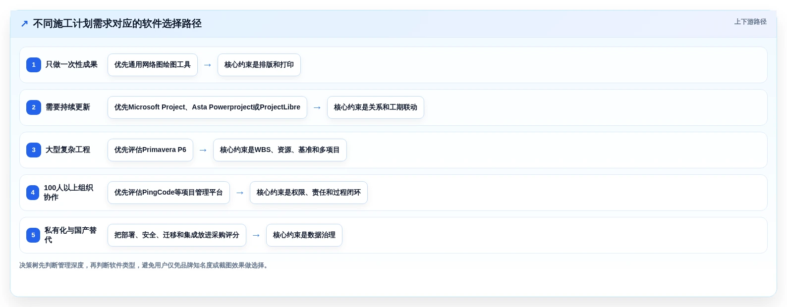787x307 pixels.
Task: Click the arrow after 优先评估Primavera P6
Action: (203, 150)
